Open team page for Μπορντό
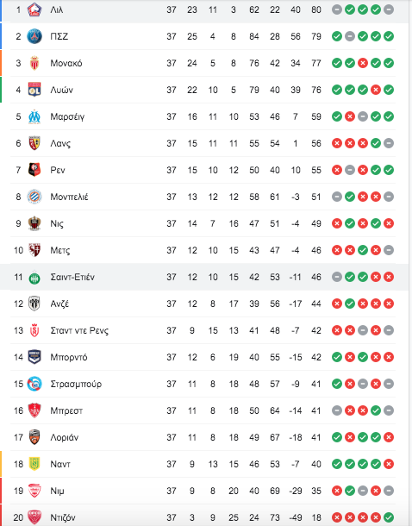The image size is (412, 526). click(x=69, y=357)
